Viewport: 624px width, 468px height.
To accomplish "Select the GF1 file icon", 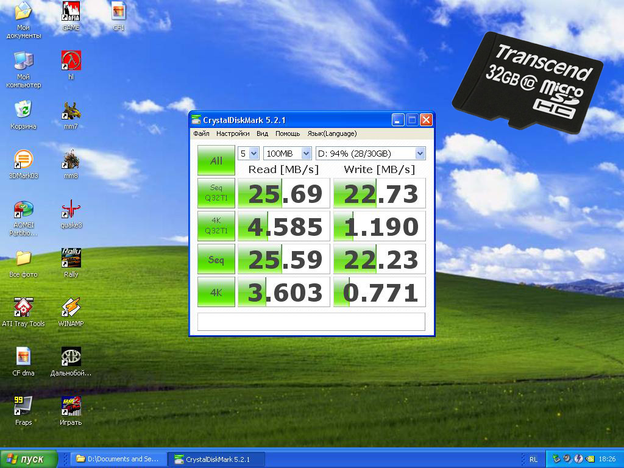I will 119,16.
